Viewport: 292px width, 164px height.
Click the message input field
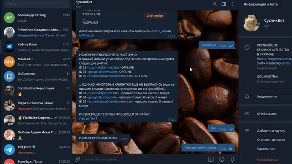(x=144, y=159)
